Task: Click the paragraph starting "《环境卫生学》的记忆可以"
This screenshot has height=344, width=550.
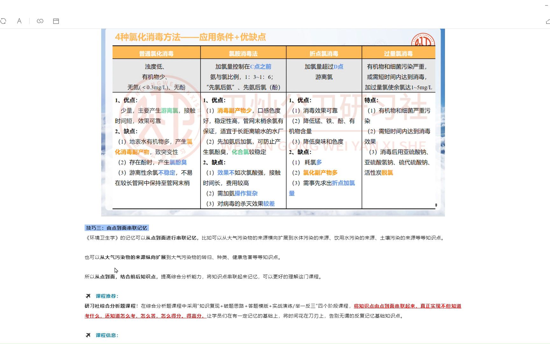Action: pos(264,238)
